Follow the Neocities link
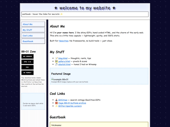Image resolution: width=170 pixels, height=127 pixels. tap(64, 41)
